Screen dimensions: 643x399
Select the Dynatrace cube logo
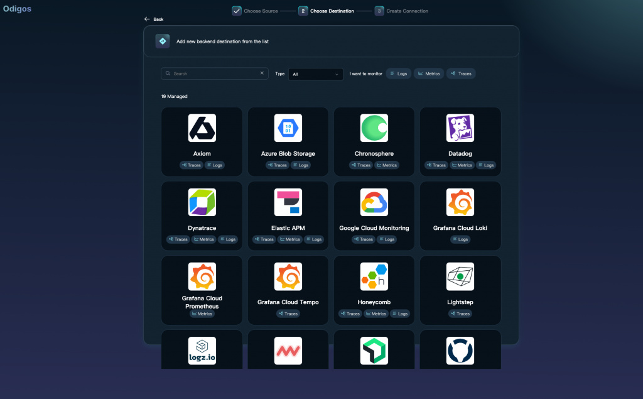202,202
